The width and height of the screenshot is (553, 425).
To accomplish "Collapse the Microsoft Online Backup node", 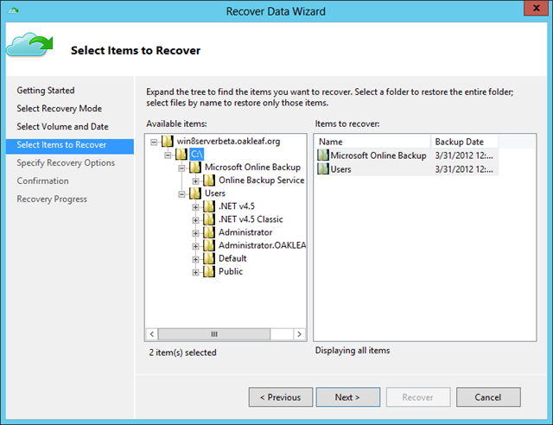I will [181, 168].
